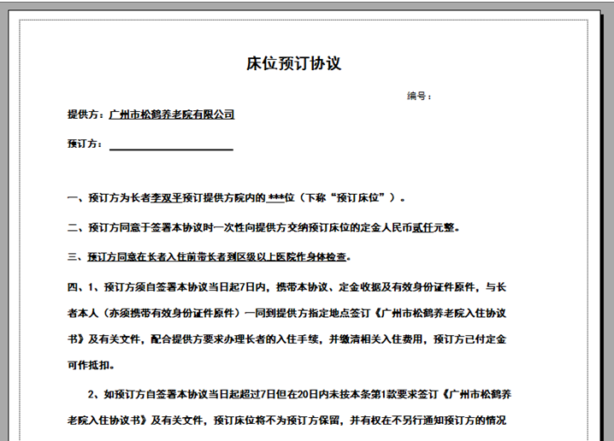The height and width of the screenshot is (441, 614).
Task: Click the line starting with 老院入住协议书》
Action: [286, 420]
